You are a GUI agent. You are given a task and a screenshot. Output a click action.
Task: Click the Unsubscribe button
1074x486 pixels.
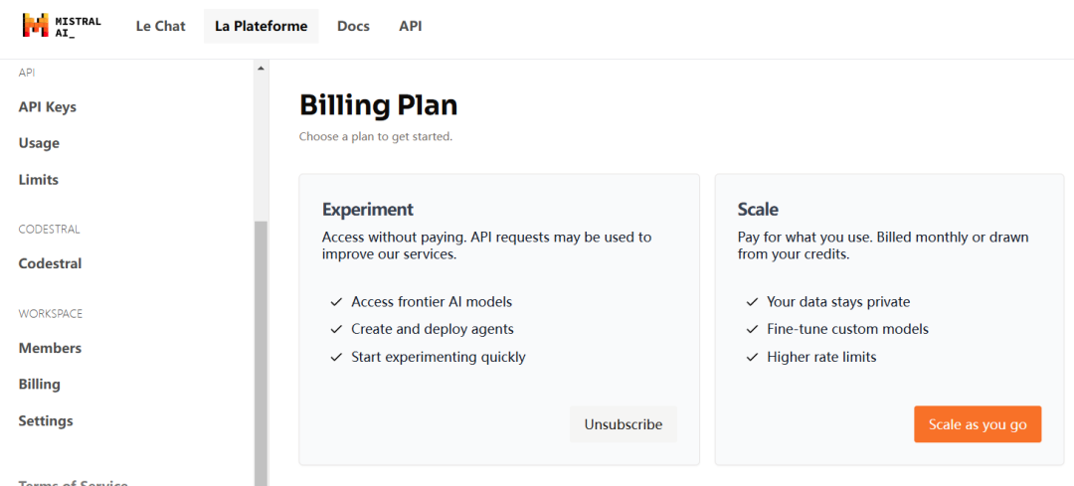[624, 424]
